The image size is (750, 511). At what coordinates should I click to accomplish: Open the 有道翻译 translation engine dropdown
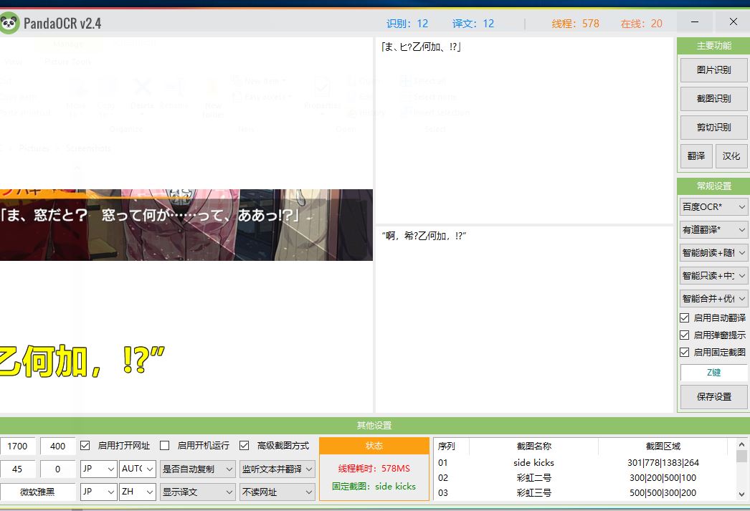(713, 229)
